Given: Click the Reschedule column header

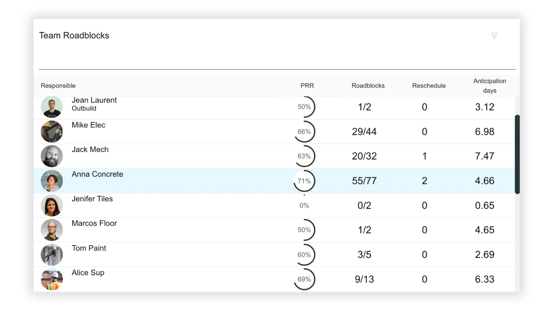Looking at the screenshot, I should (x=429, y=86).
